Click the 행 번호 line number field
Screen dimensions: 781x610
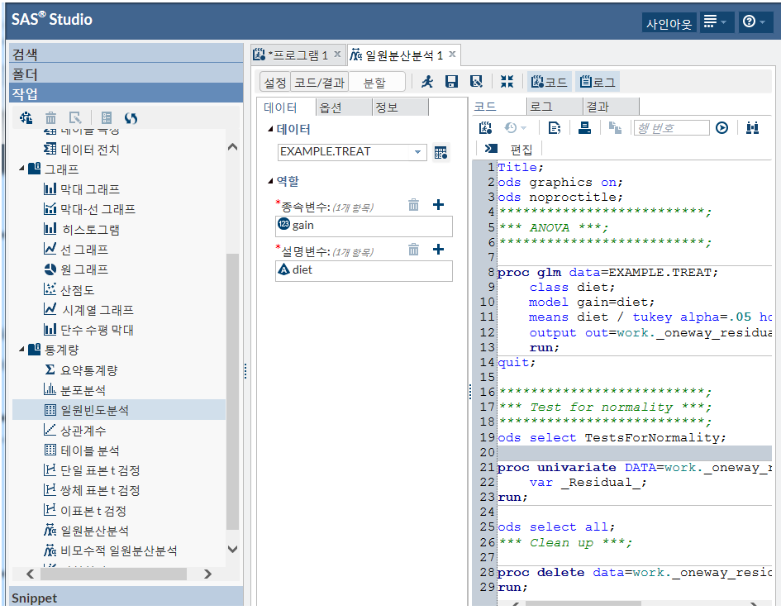click(x=670, y=128)
